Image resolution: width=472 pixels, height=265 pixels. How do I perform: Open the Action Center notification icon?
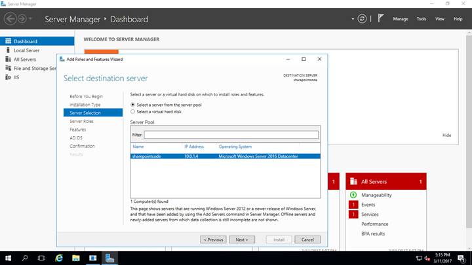[x=461, y=258]
